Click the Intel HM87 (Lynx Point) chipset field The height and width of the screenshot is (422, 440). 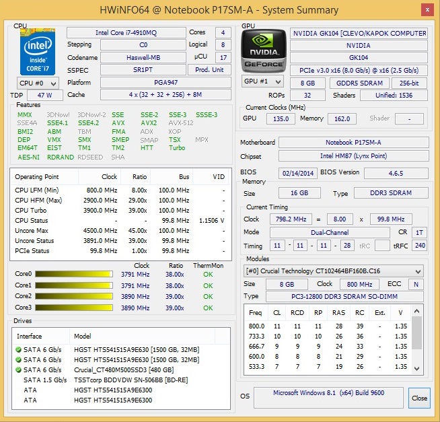(x=354, y=156)
